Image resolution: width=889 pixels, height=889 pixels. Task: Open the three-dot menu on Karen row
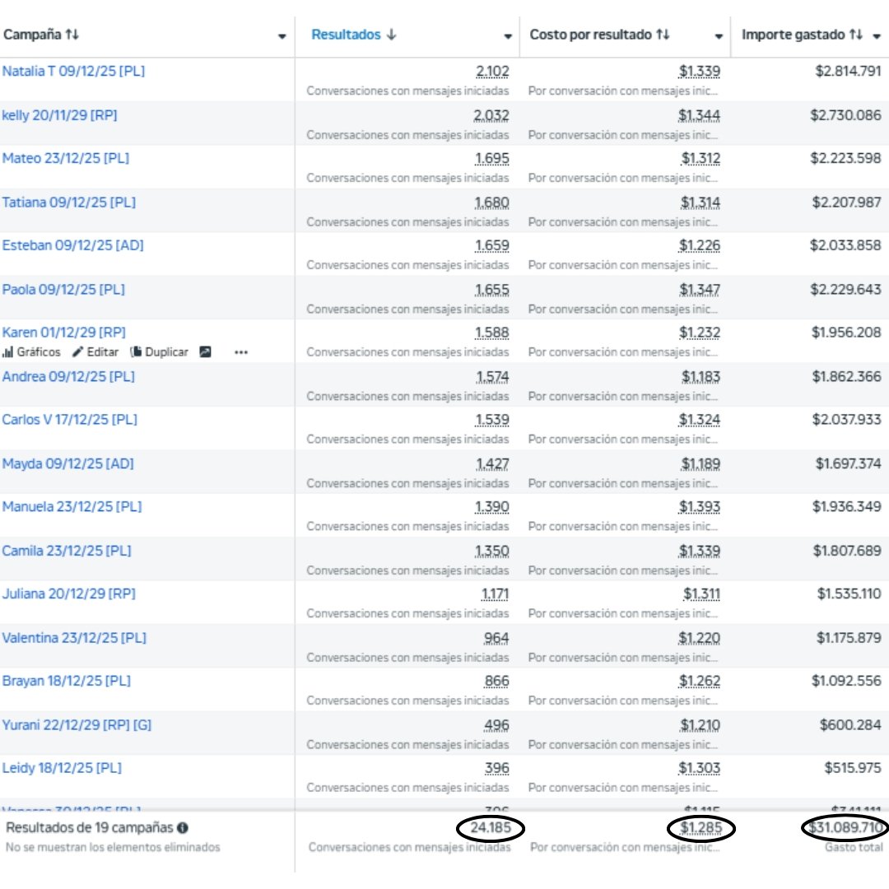240,352
